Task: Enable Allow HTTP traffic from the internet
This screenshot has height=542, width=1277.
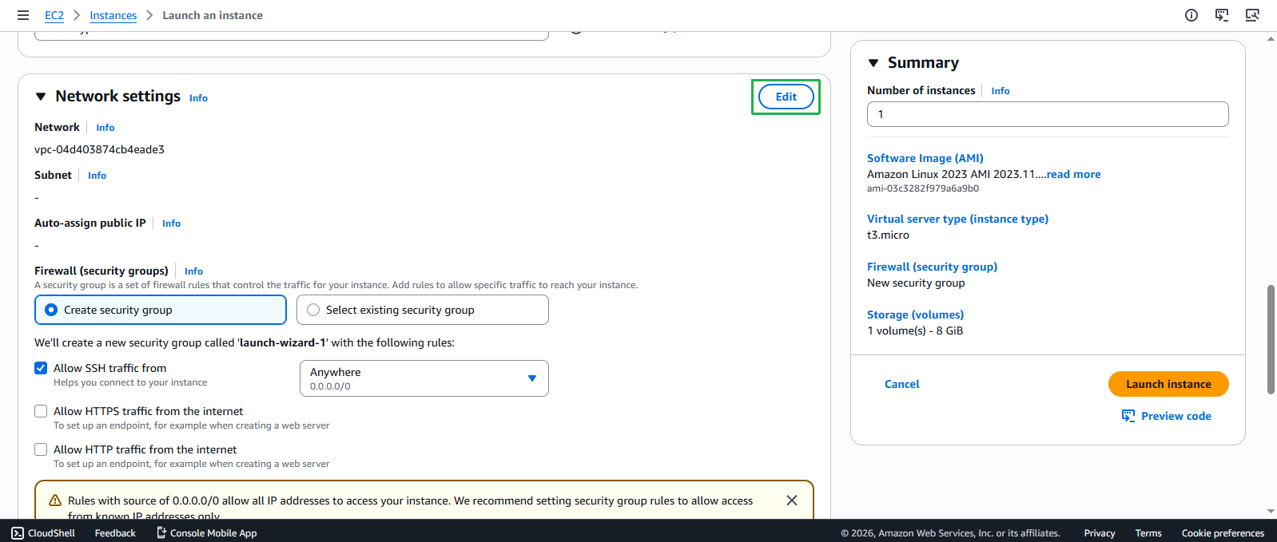Action: [x=41, y=449]
